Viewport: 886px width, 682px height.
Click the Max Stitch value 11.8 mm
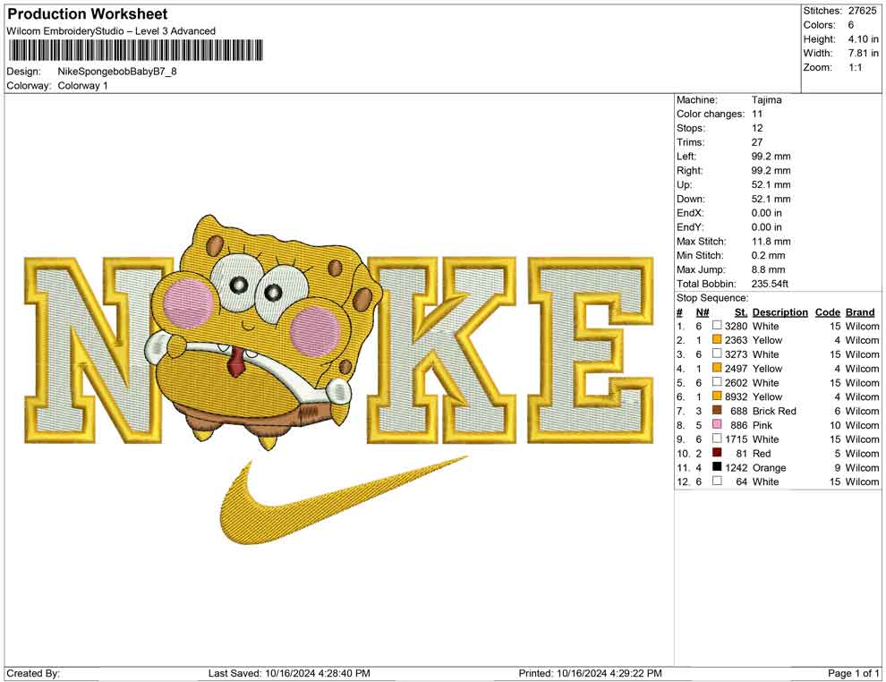tap(771, 242)
